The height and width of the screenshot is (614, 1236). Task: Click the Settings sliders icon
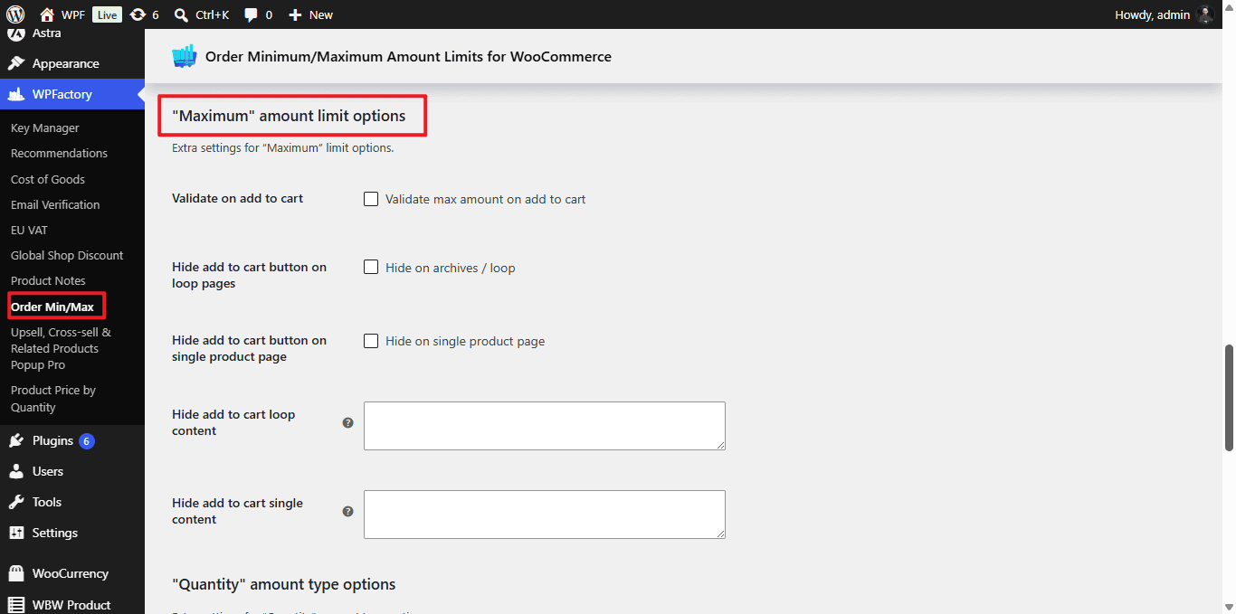click(x=15, y=533)
